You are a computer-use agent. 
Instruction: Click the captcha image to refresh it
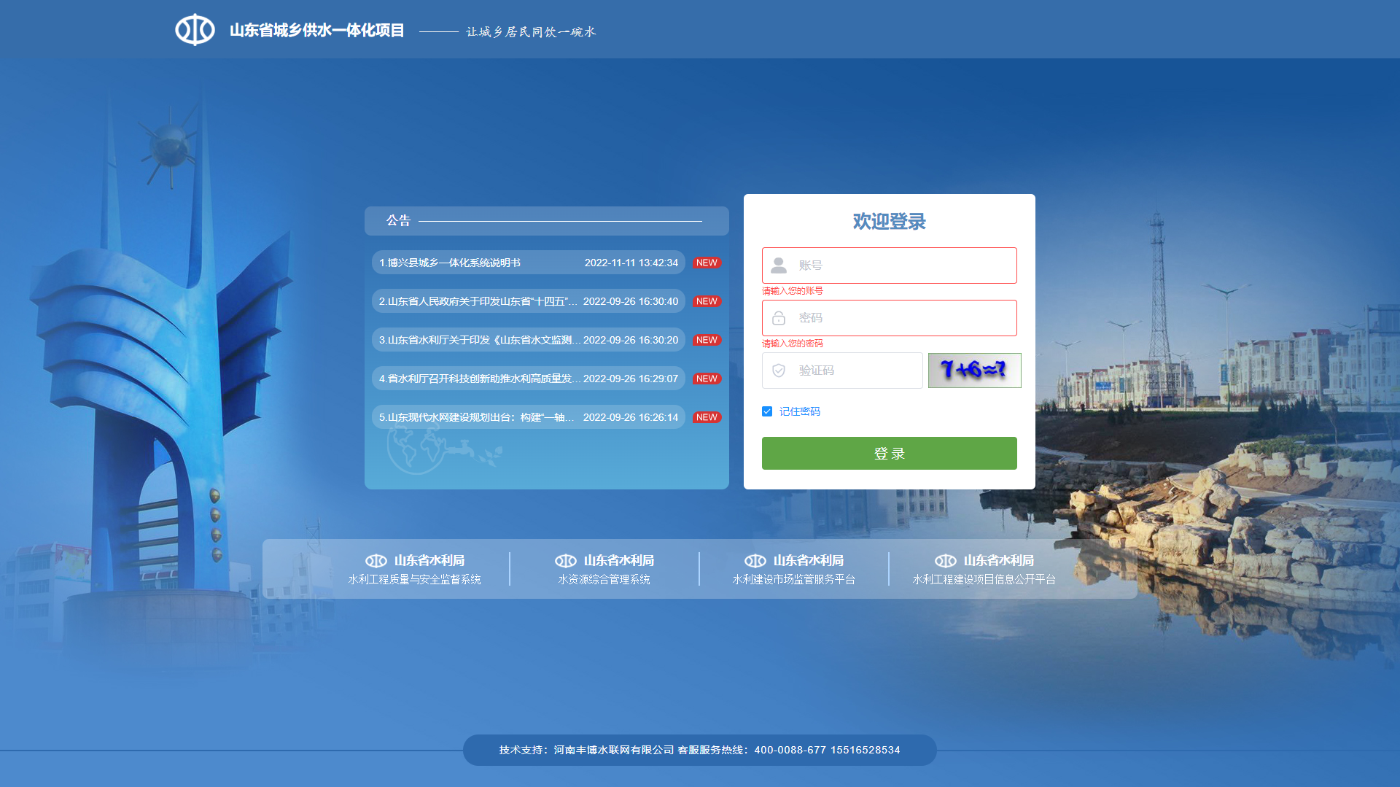[x=974, y=371]
